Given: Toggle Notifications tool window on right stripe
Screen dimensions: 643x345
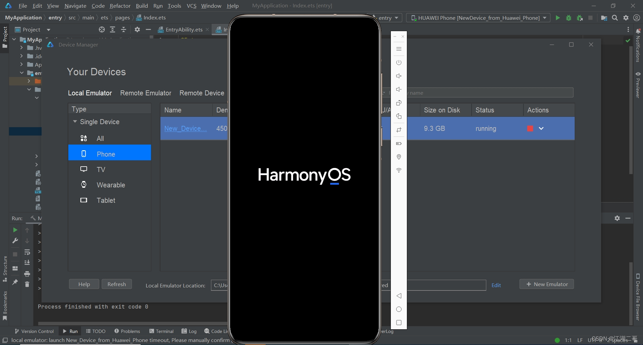Looking at the screenshot, I should coord(638,45).
